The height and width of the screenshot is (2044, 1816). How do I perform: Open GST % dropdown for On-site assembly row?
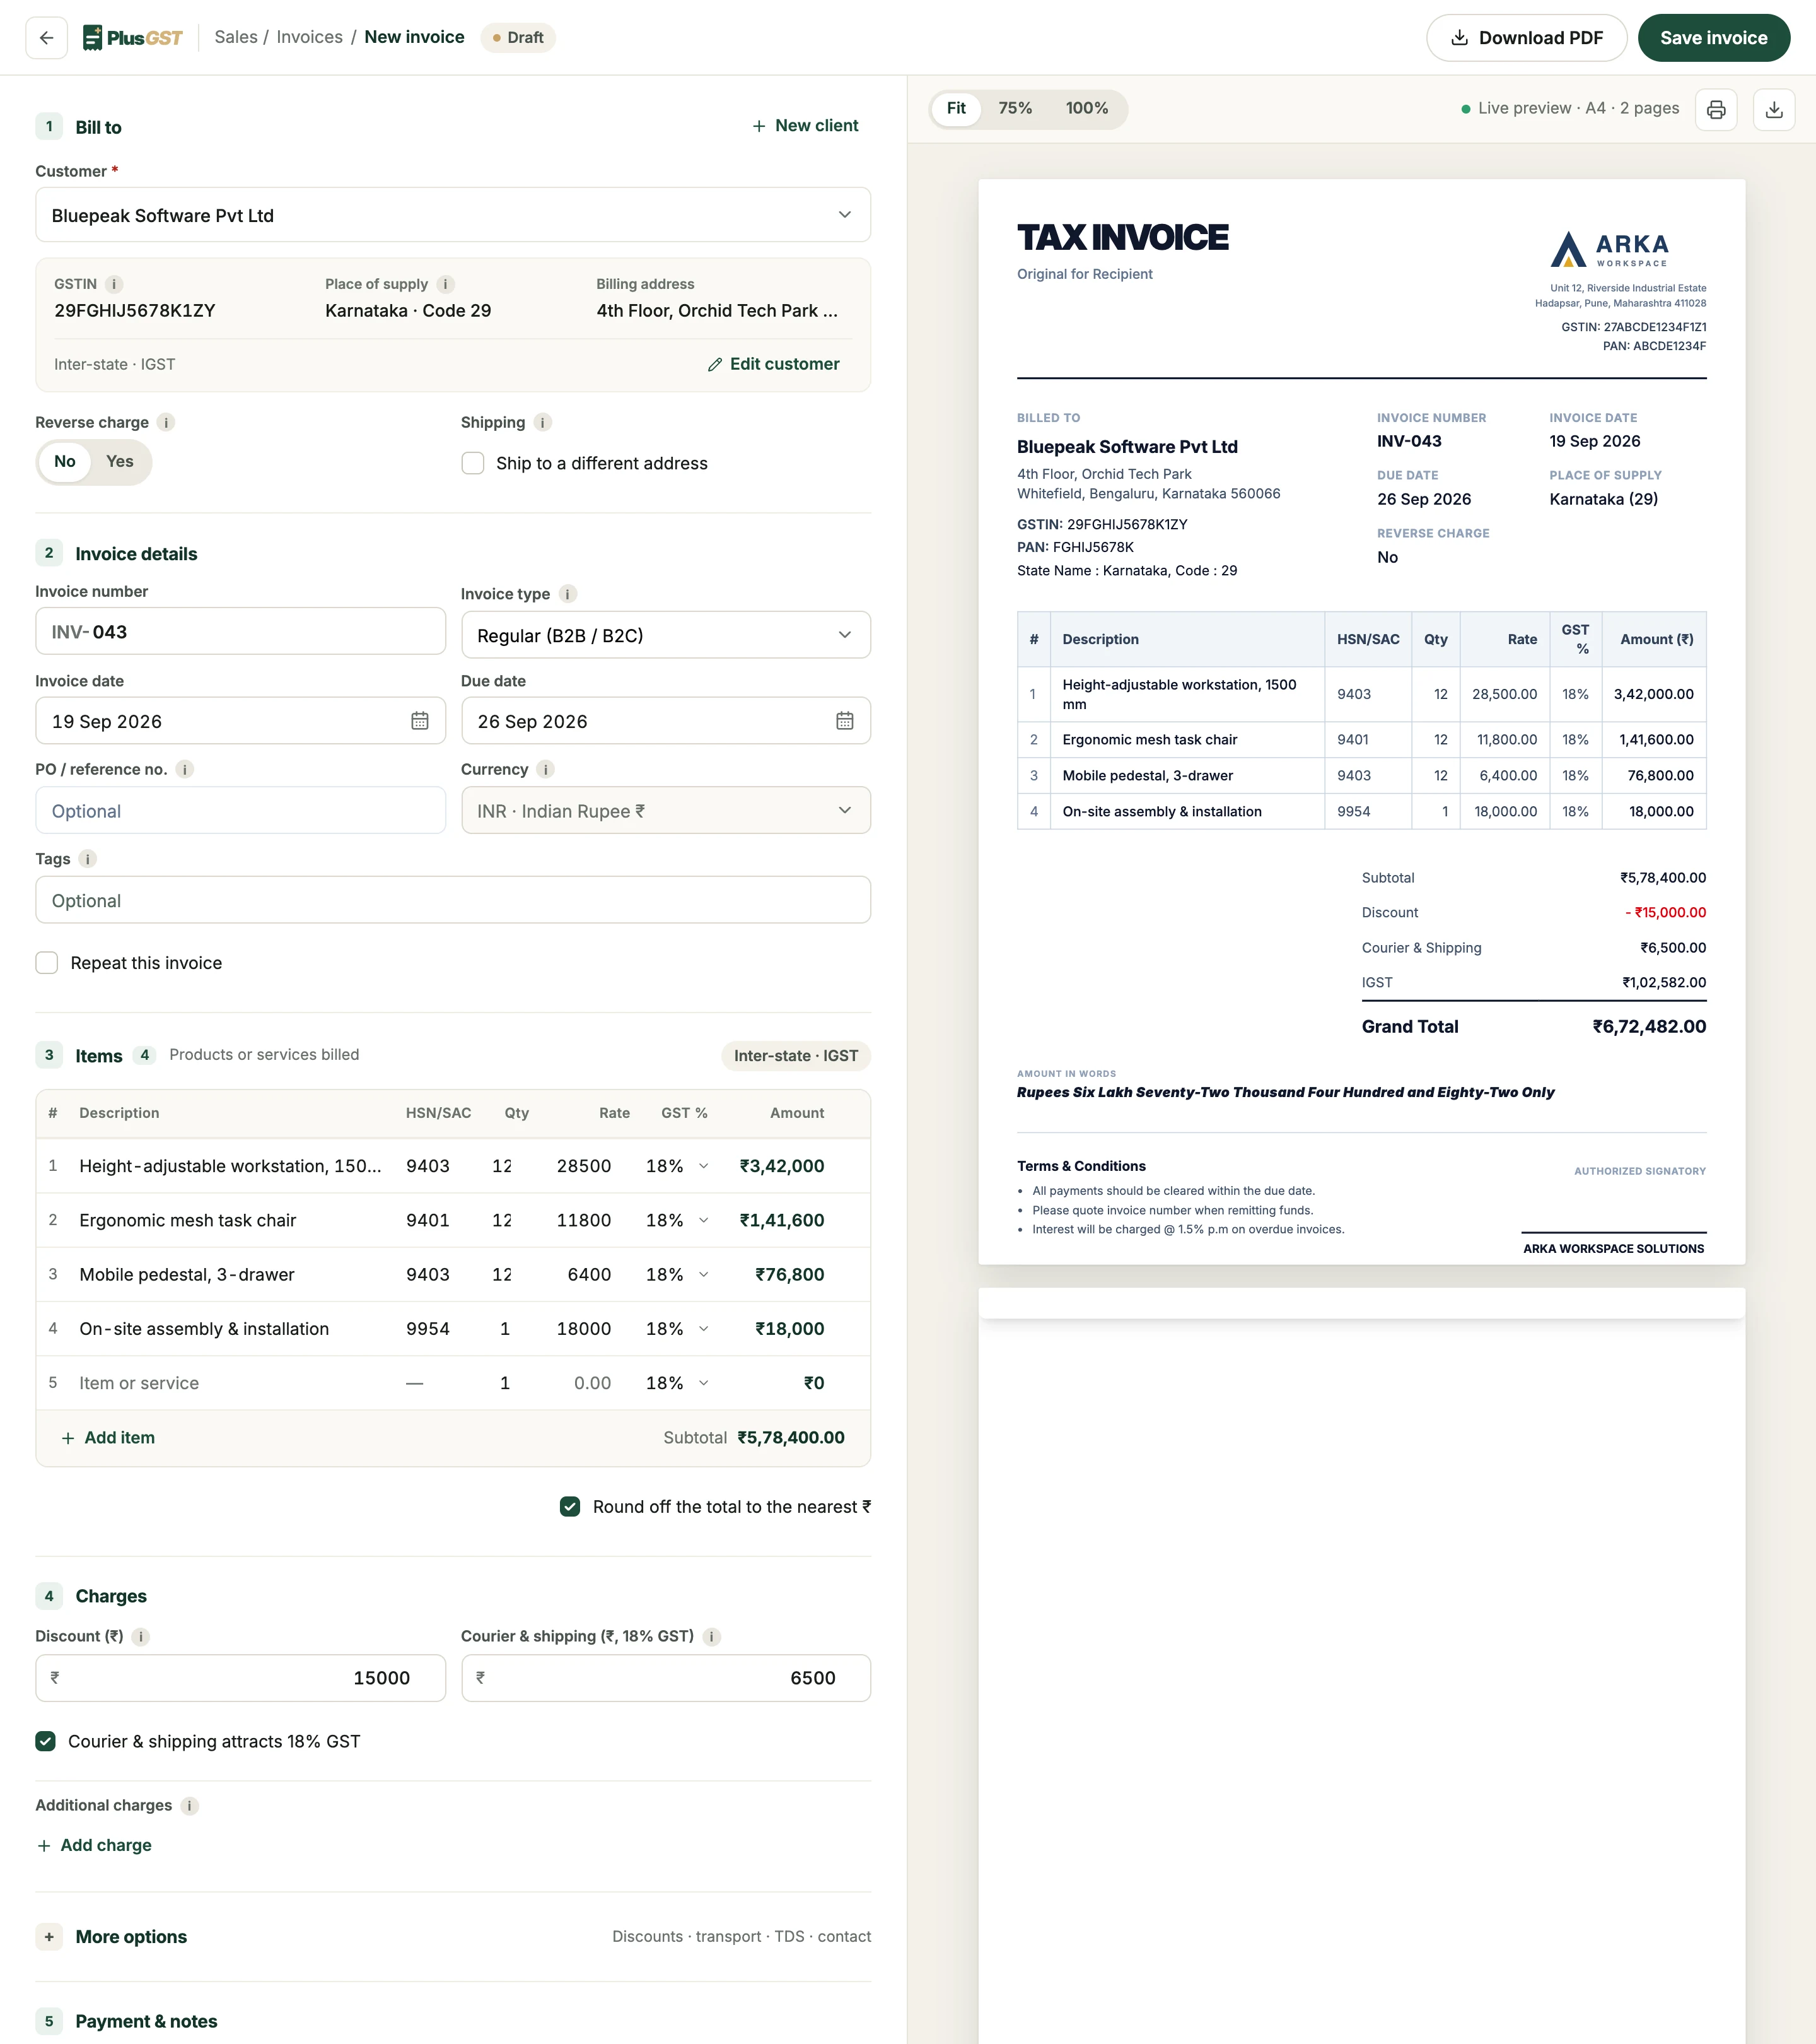click(x=678, y=1329)
